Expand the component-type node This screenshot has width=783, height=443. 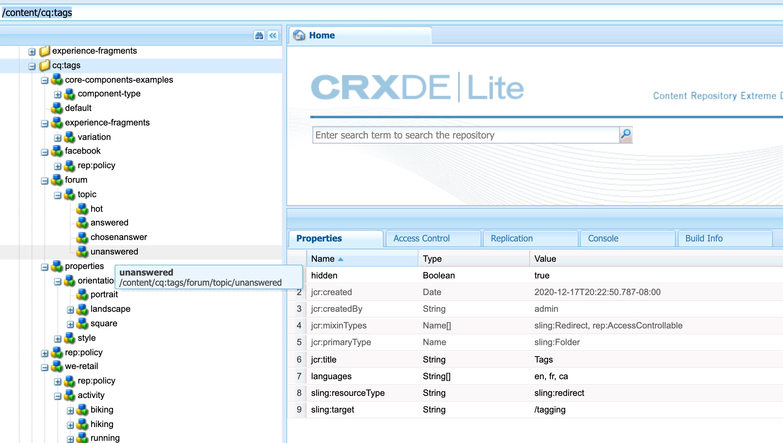[x=58, y=94]
